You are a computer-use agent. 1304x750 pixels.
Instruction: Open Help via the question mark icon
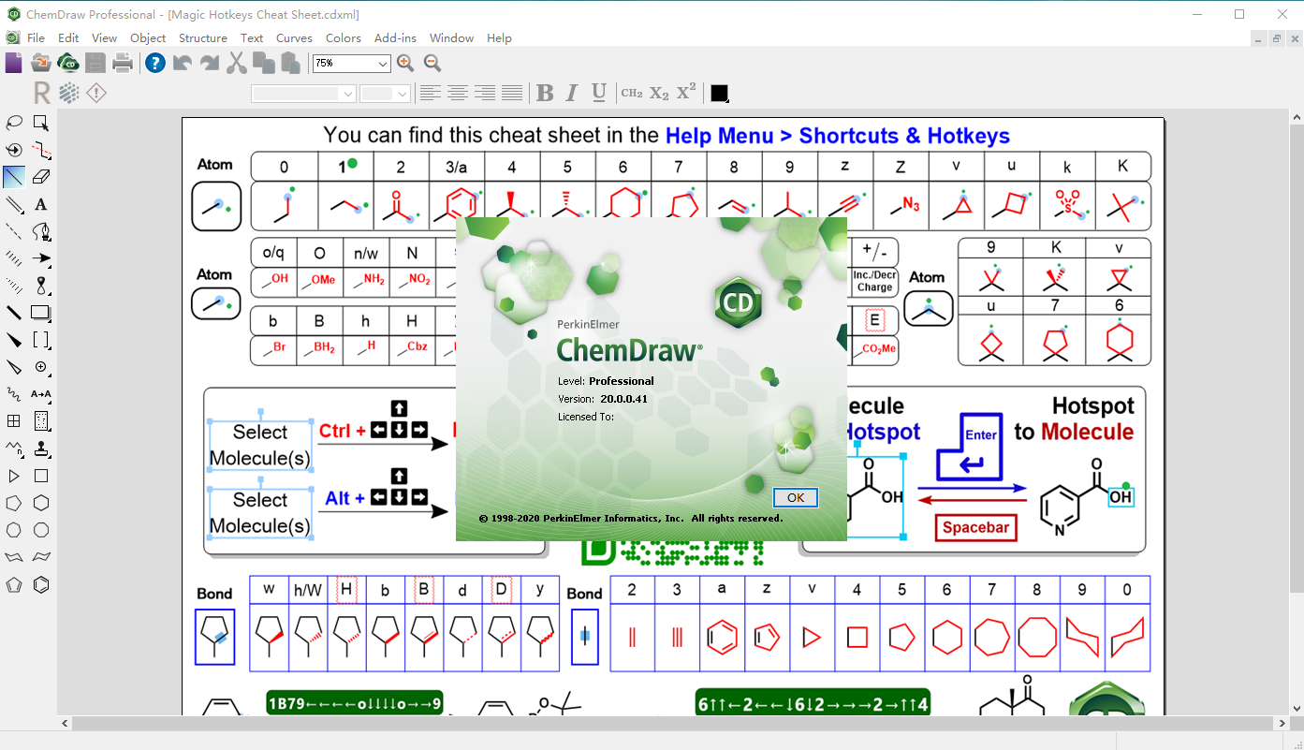click(x=154, y=64)
